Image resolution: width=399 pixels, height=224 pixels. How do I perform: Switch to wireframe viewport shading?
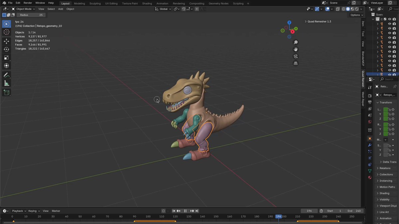(344, 9)
